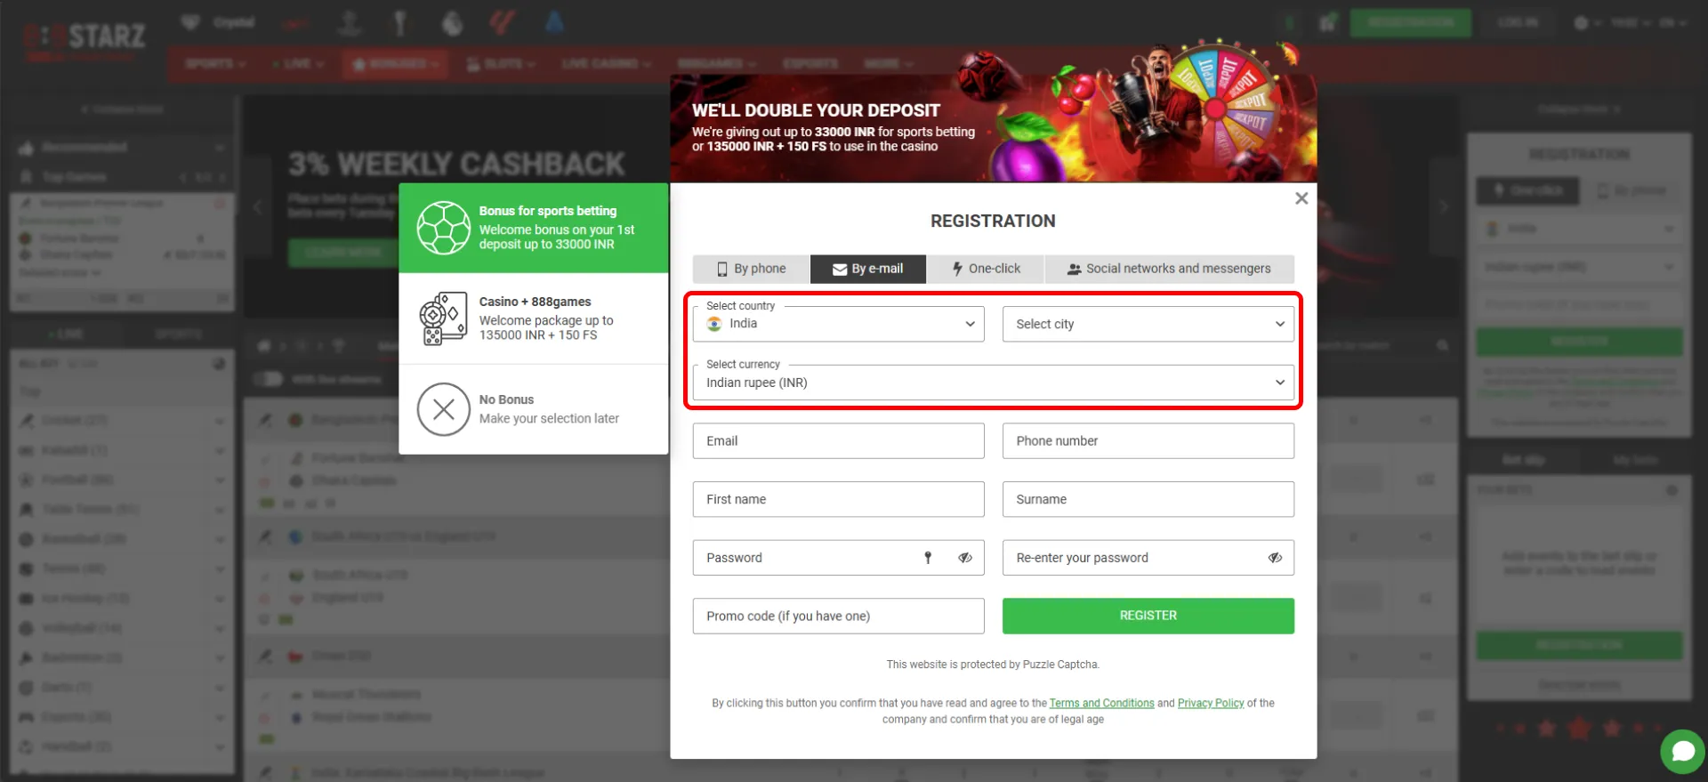Click the Promo code field
The height and width of the screenshot is (782, 1708).
(839, 616)
